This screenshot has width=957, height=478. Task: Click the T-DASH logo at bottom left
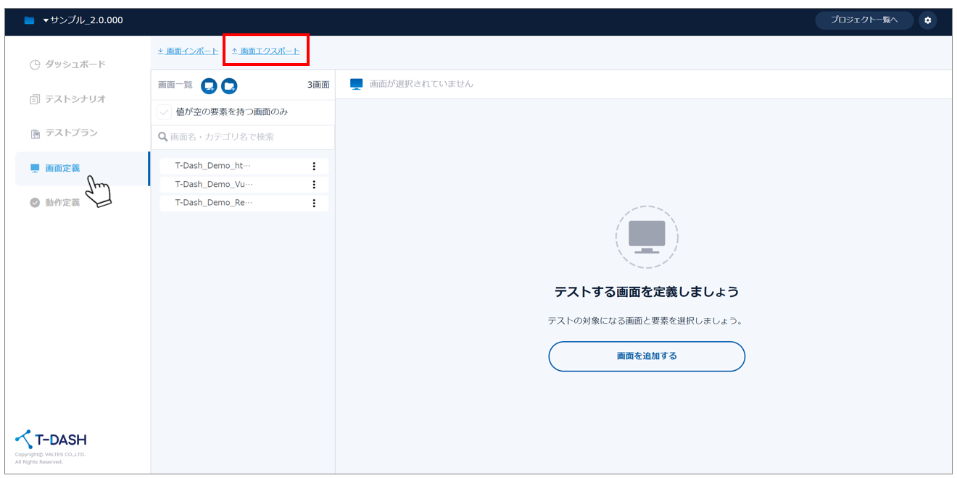[51, 440]
